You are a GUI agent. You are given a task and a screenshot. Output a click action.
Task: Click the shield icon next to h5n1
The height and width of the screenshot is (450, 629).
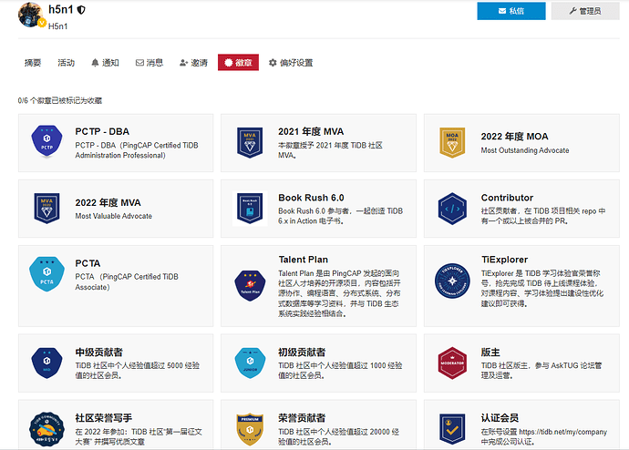[x=81, y=10]
